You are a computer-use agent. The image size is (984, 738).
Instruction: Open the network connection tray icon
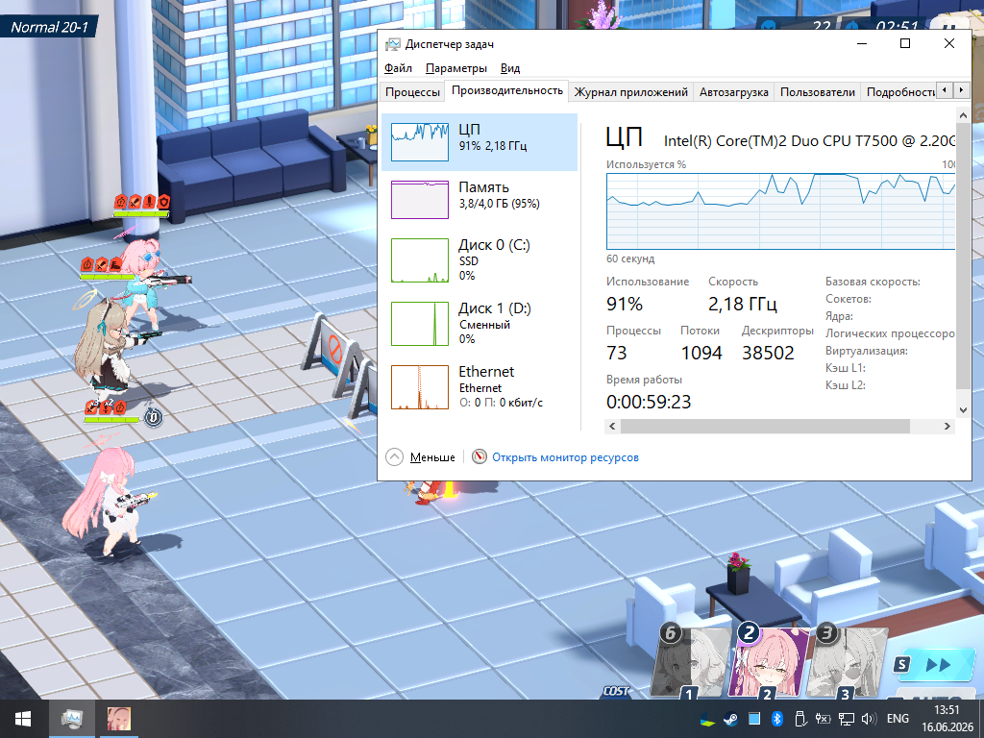(x=846, y=719)
